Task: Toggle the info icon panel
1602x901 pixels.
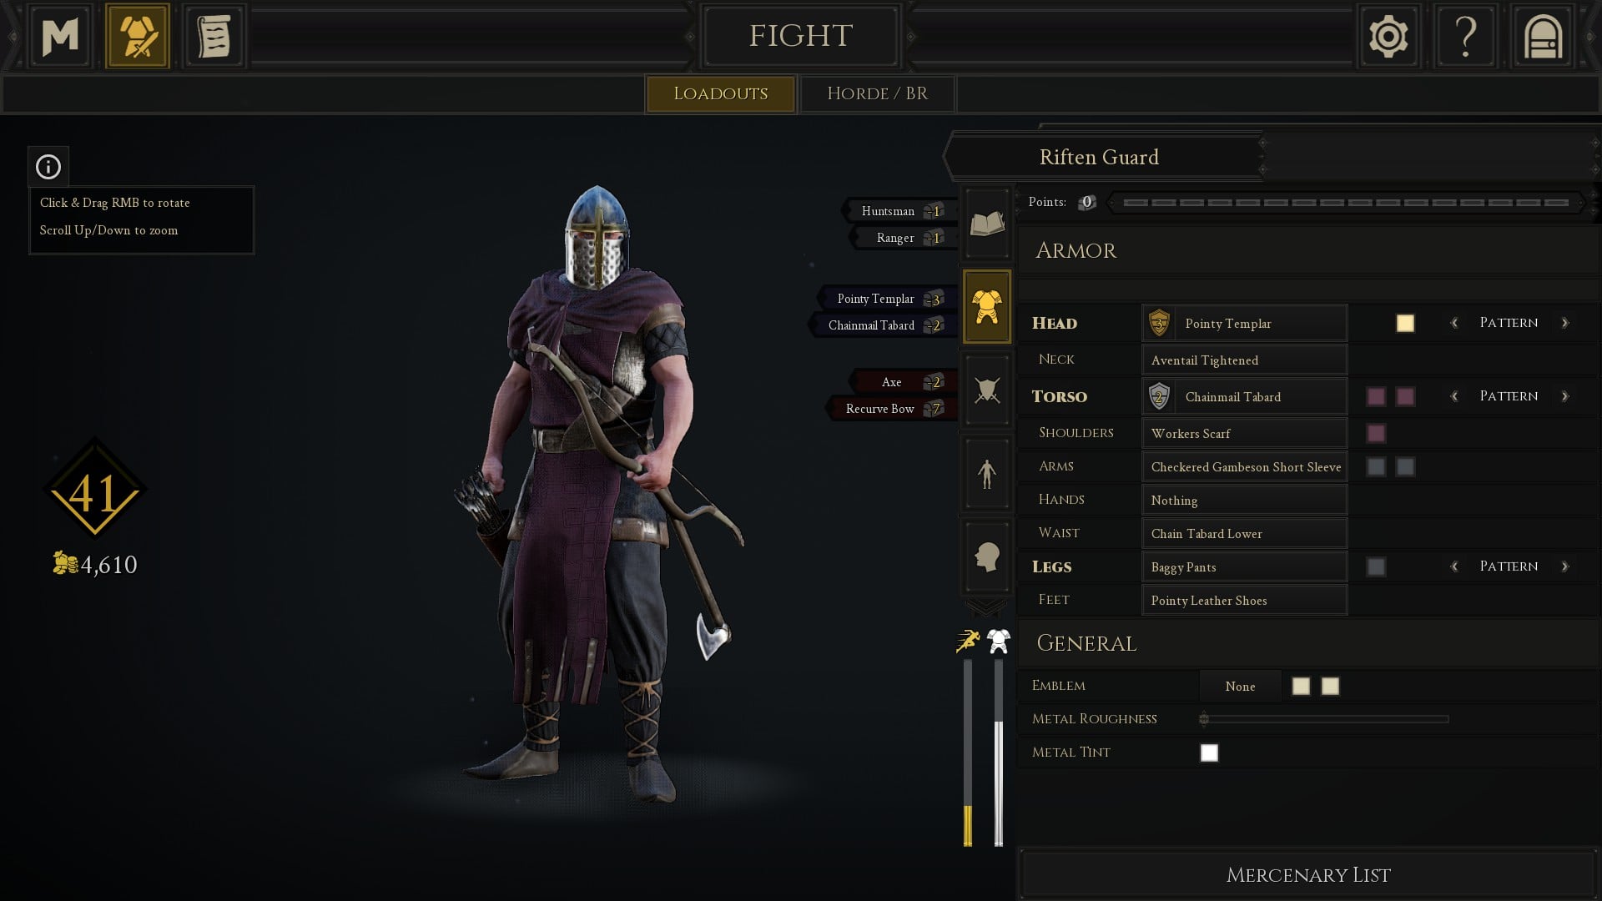Action: pos(48,167)
